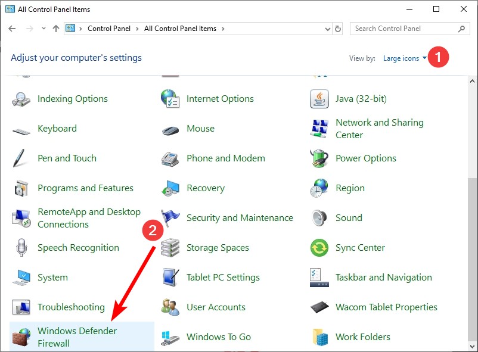Click the Windows To Go icon
The width and height of the screenshot is (478, 352).
(x=170, y=338)
